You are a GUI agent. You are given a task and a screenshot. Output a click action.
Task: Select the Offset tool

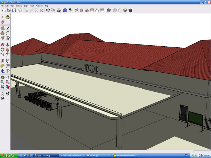point(8,55)
